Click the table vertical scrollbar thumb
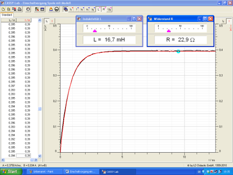 39,109
